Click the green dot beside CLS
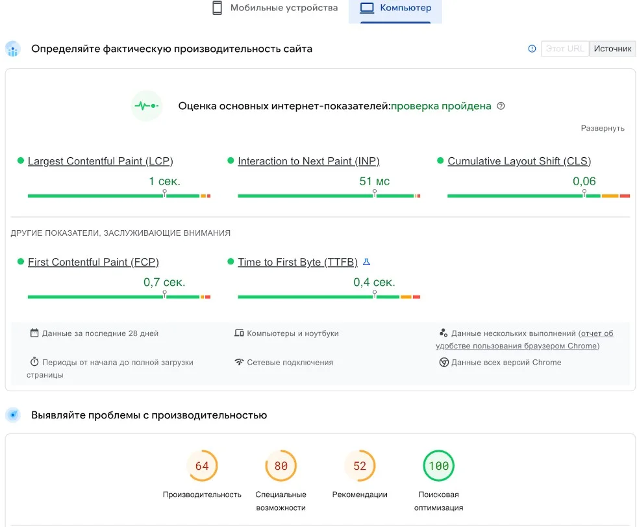Viewport: 637px width, 527px height. coord(440,161)
